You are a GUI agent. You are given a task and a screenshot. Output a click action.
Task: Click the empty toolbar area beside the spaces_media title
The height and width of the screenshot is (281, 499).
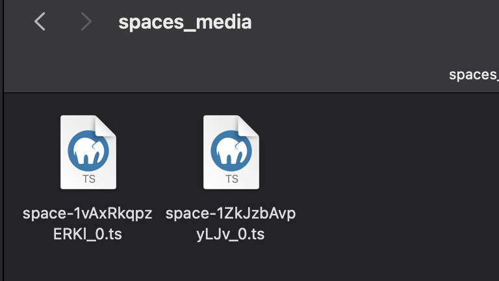pos(366,22)
